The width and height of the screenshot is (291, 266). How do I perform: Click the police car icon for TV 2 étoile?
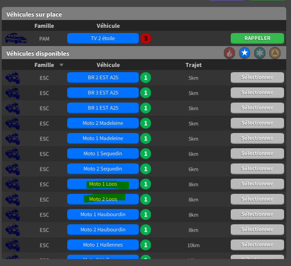16,39
